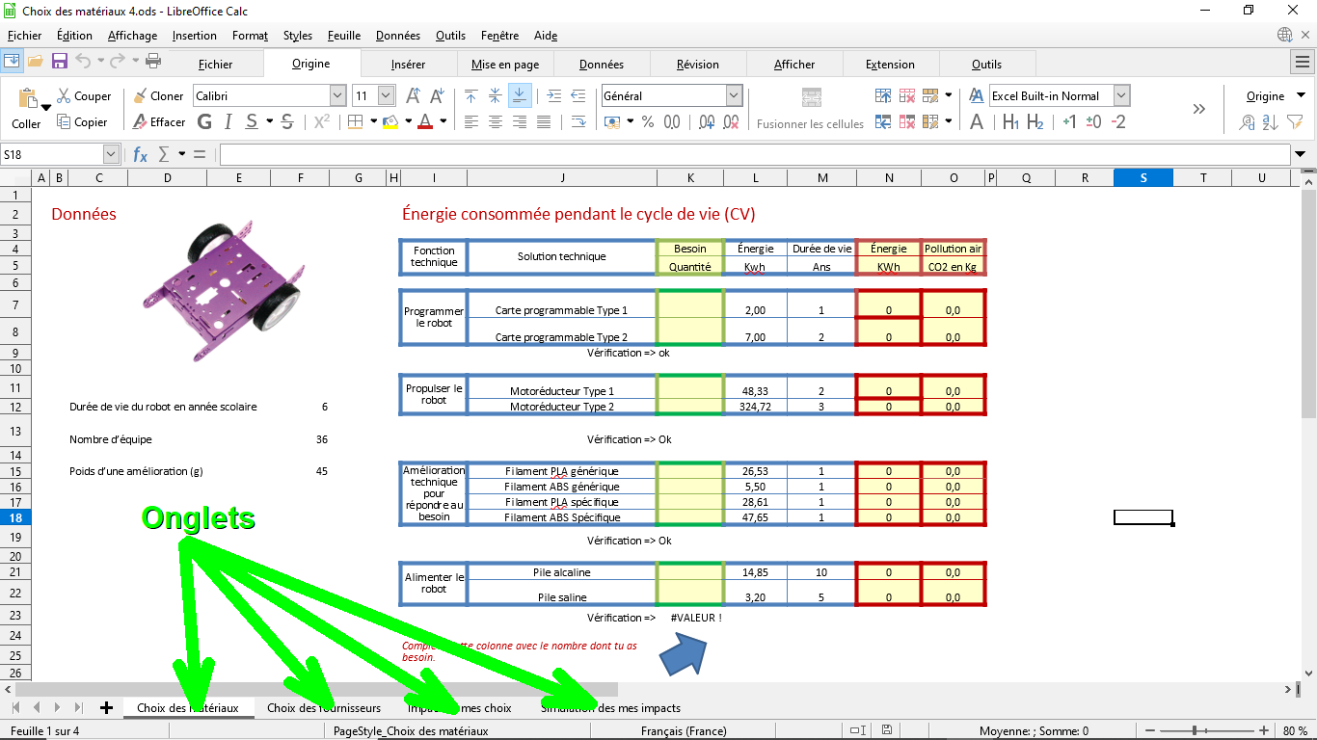Image resolution: width=1317 pixels, height=740 pixels.
Task: Click the Name Box showing S18
Action: pyautogui.click(x=52, y=154)
